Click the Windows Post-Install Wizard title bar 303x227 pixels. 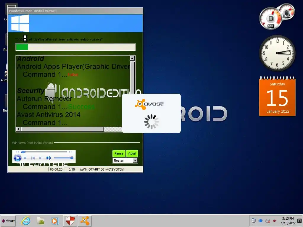tap(75, 11)
